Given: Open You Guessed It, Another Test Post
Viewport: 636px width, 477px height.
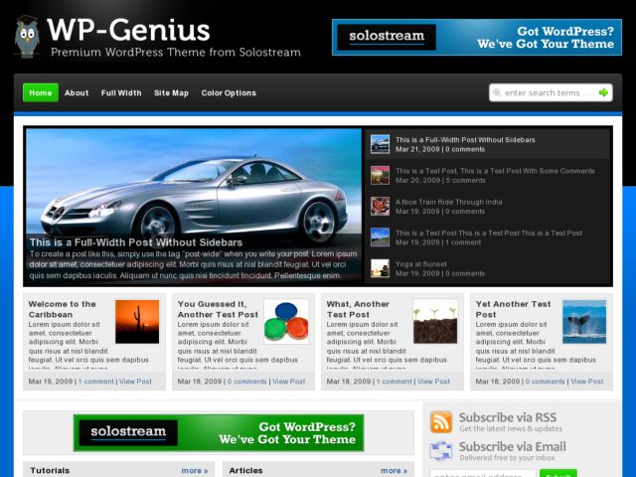Looking at the screenshot, I should (x=218, y=309).
